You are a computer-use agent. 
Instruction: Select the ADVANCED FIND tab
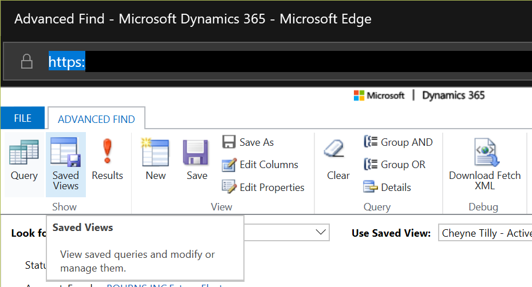point(96,119)
